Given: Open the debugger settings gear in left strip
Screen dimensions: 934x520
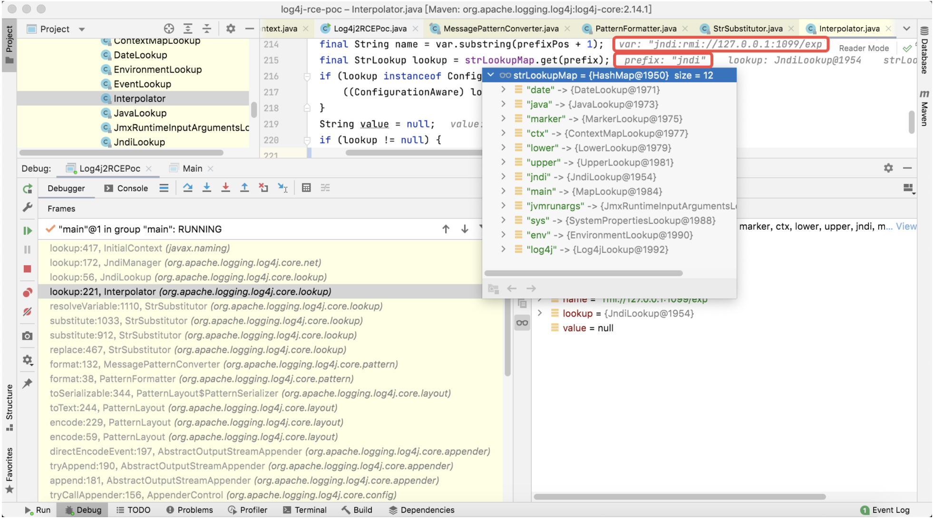Looking at the screenshot, I should point(28,360).
